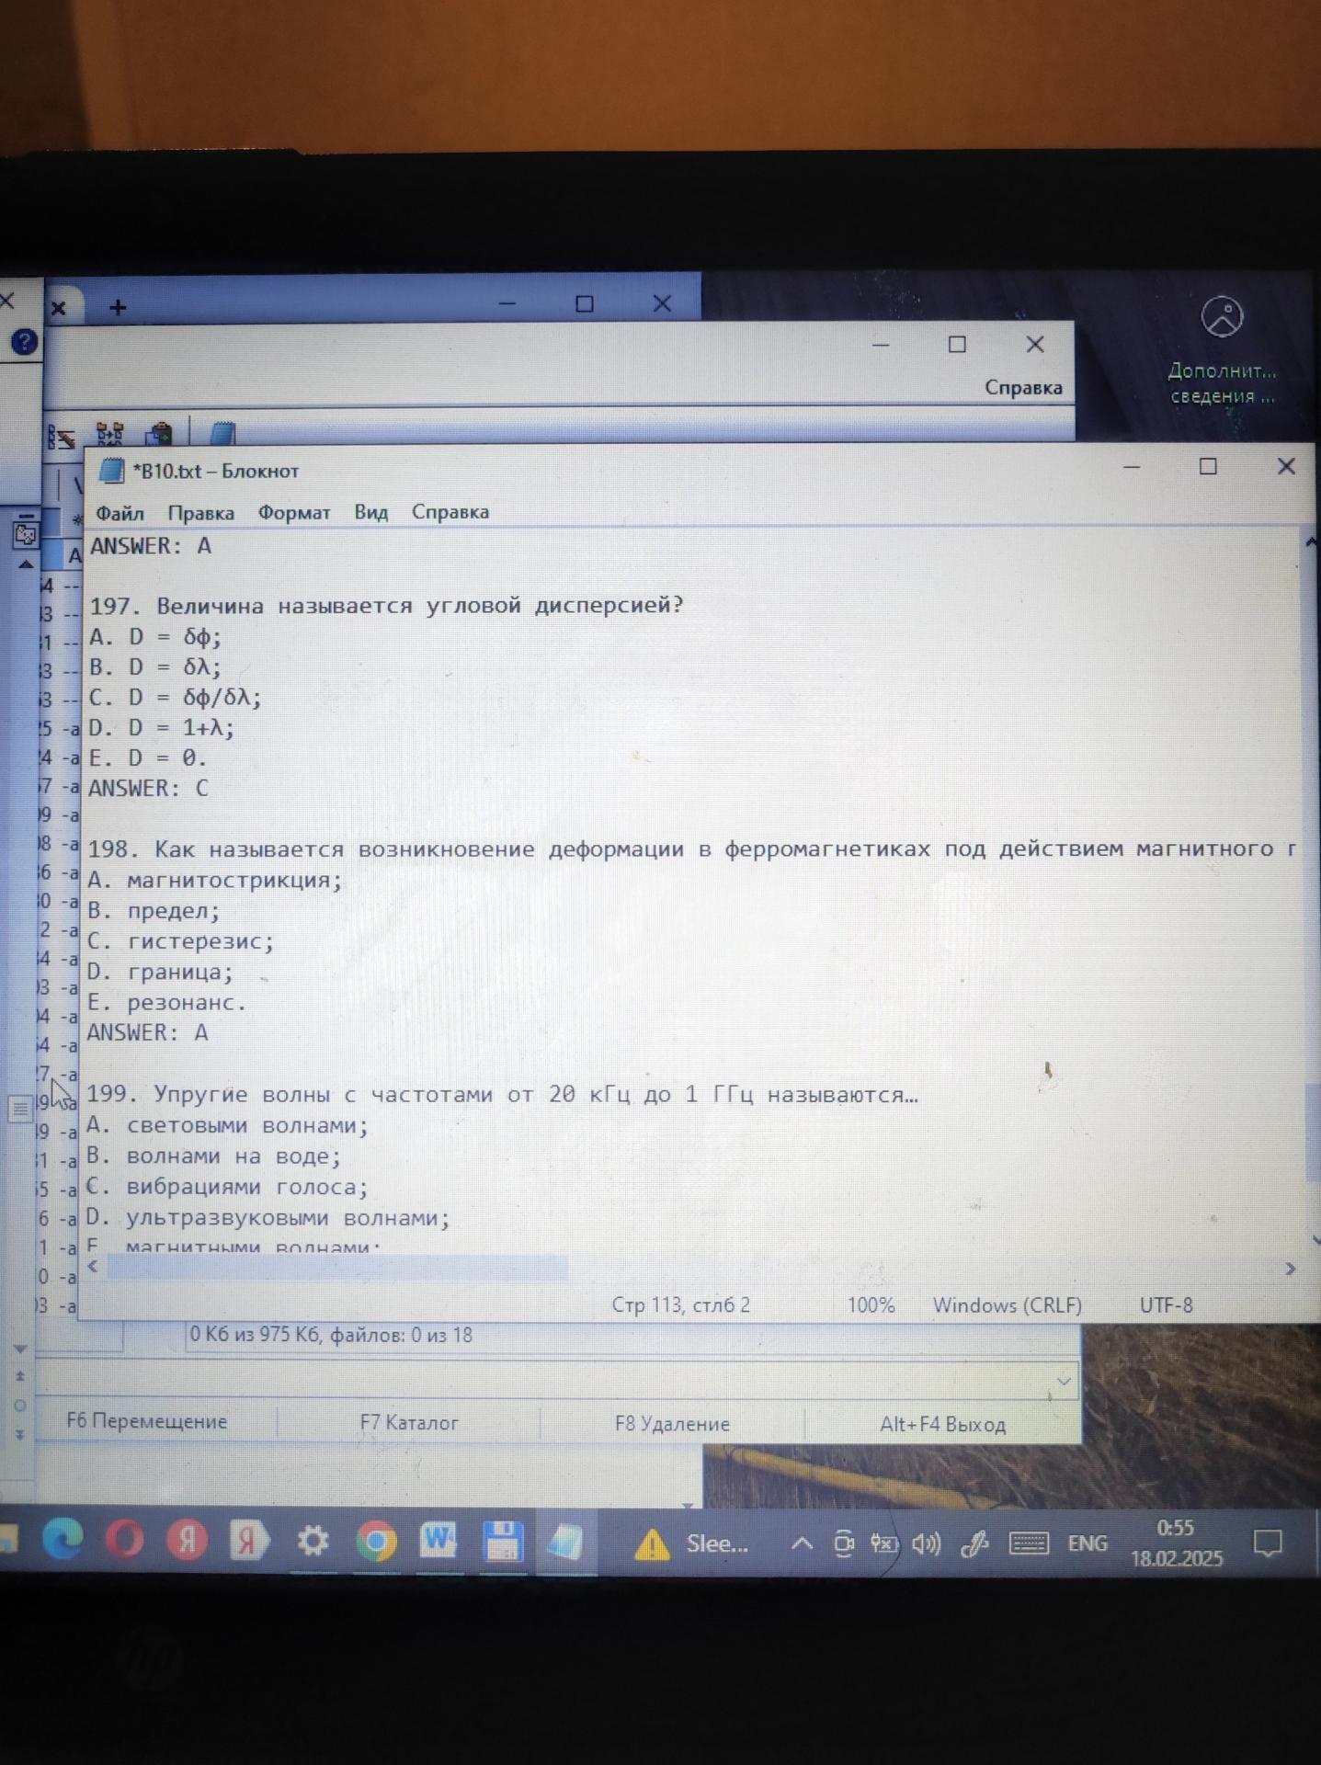Launch Microsoft Edge from the taskbar
This screenshot has width=1321, height=1765.
[x=63, y=1539]
